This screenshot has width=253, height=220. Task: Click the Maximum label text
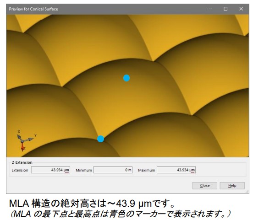point(147,170)
